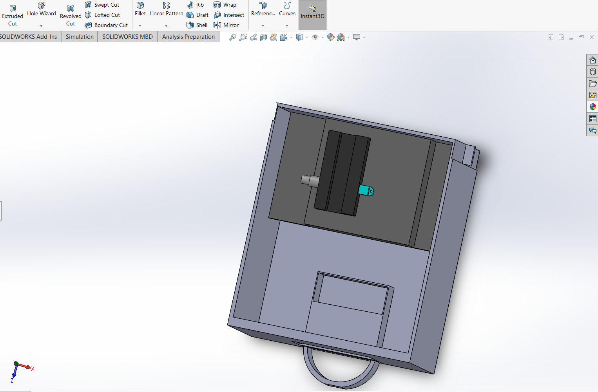Viewport: 598px width, 392px height.
Task: Toggle the Instant3D button
Action: [x=312, y=15]
